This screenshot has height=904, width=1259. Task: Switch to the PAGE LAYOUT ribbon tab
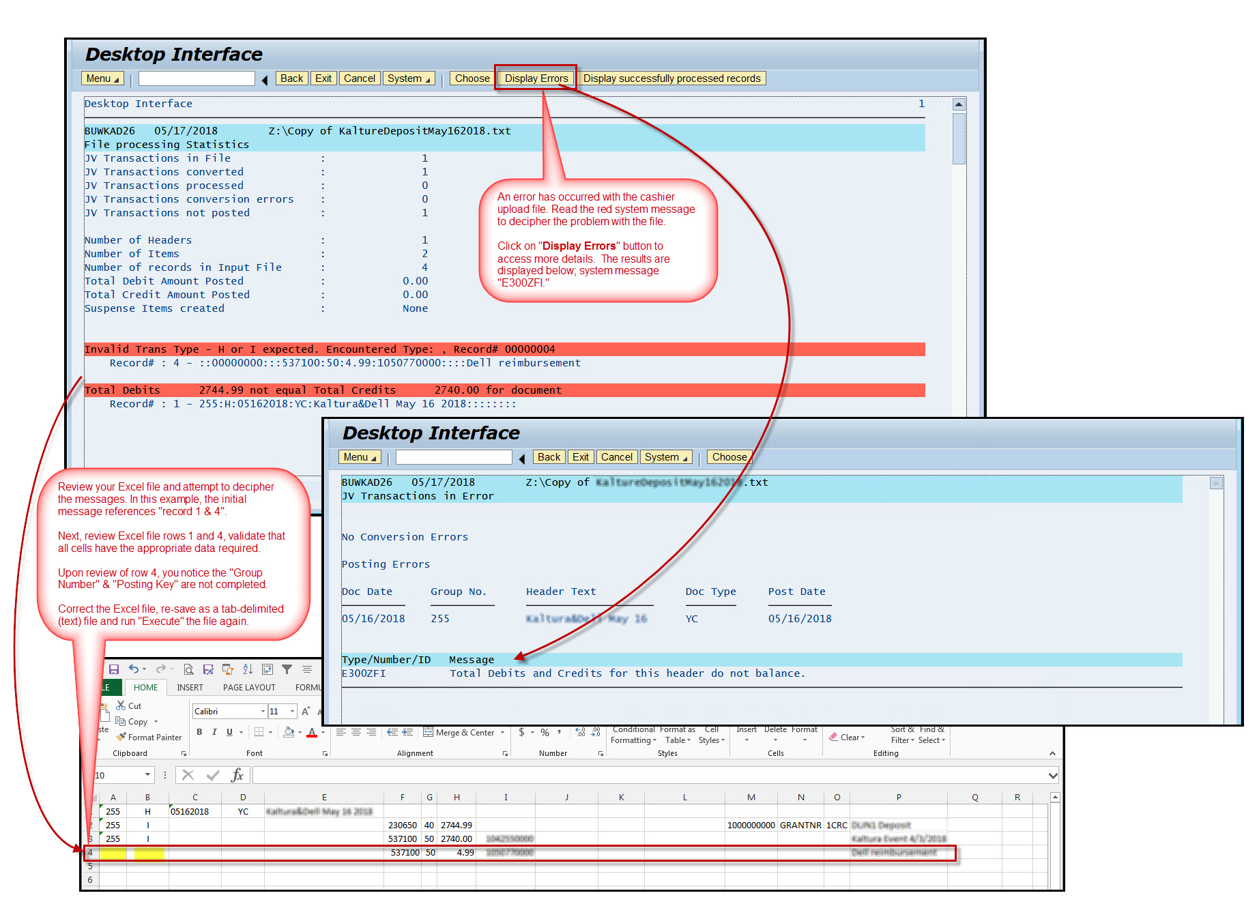(x=249, y=688)
